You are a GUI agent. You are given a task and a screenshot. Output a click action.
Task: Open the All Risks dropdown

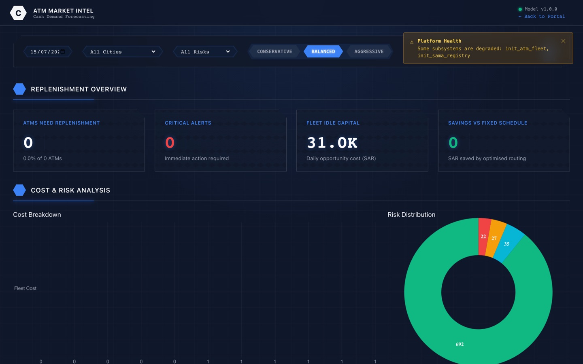205,52
